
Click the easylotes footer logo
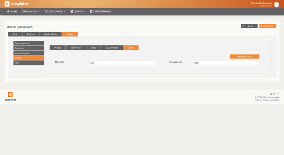click(x=11, y=96)
